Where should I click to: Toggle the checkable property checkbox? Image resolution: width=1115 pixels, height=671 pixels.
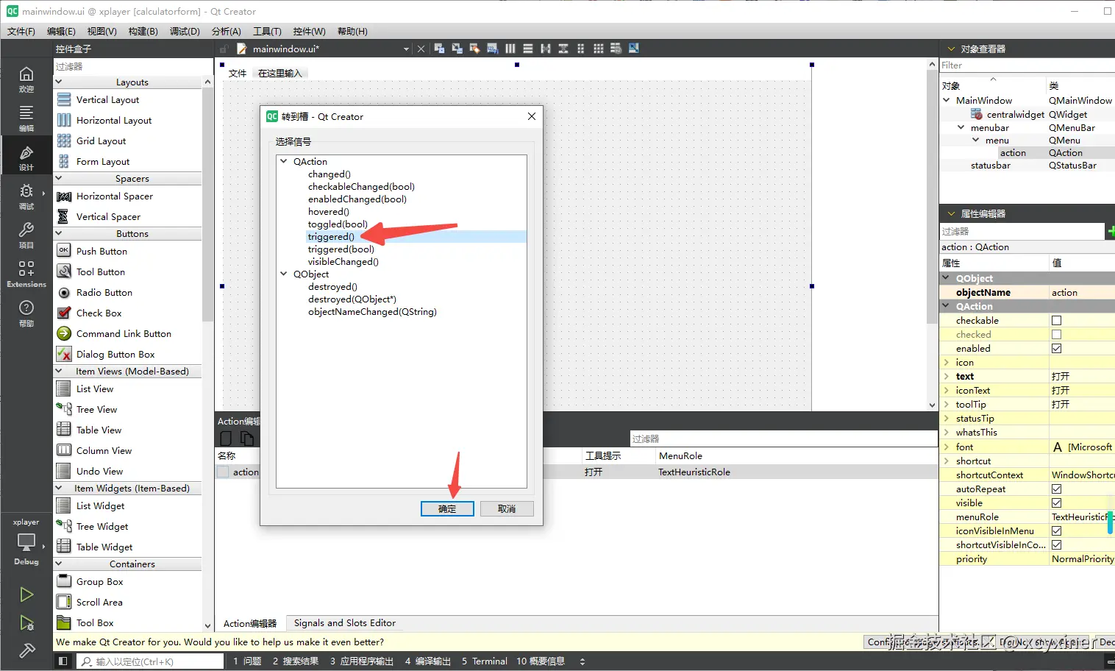pos(1056,321)
